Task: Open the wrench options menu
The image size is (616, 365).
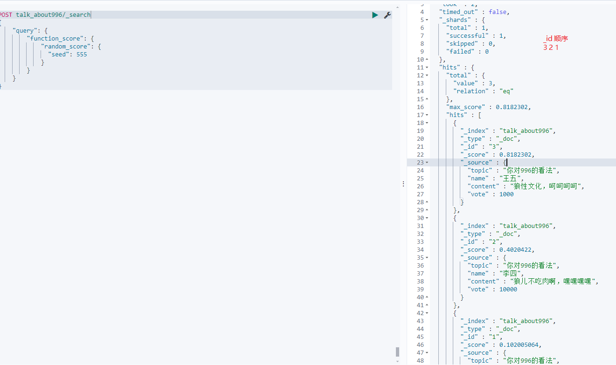Action: click(x=388, y=15)
